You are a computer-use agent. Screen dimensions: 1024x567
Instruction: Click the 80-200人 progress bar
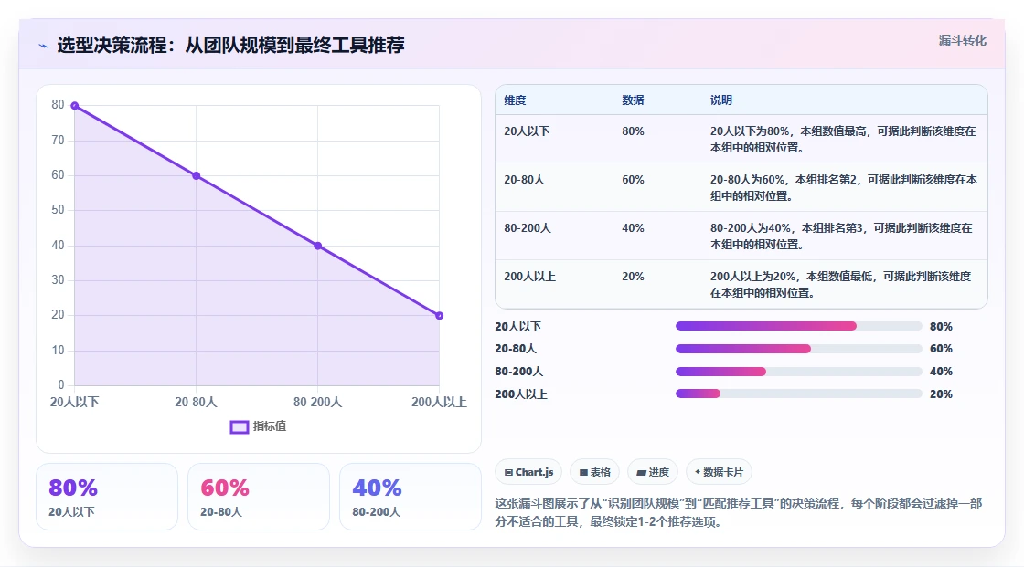pyautogui.click(x=798, y=372)
